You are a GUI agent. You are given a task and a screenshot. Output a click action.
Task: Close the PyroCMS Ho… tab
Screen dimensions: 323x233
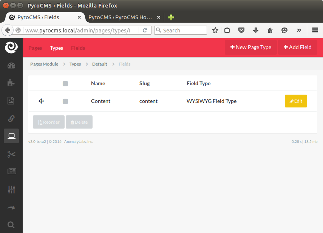pyautogui.click(x=159, y=17)
